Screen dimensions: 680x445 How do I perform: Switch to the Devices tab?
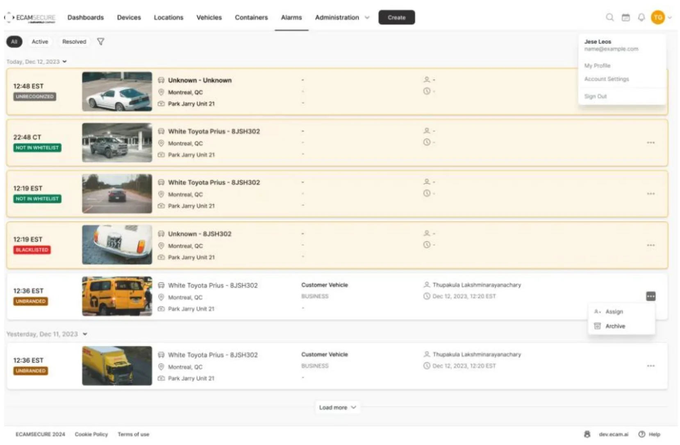[x=129, y=18]
